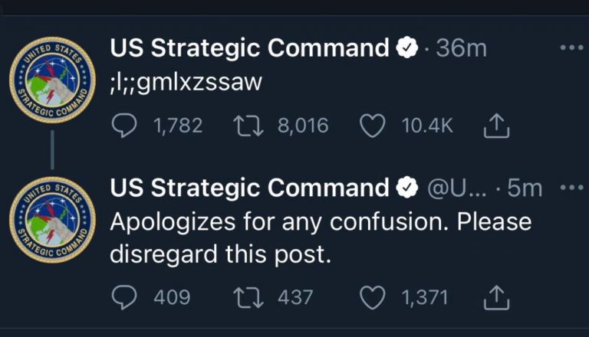The image size is (589, 337).
Task: Open the ;l;;gmlxzssaw tweet text
Action: click(186, 83)
